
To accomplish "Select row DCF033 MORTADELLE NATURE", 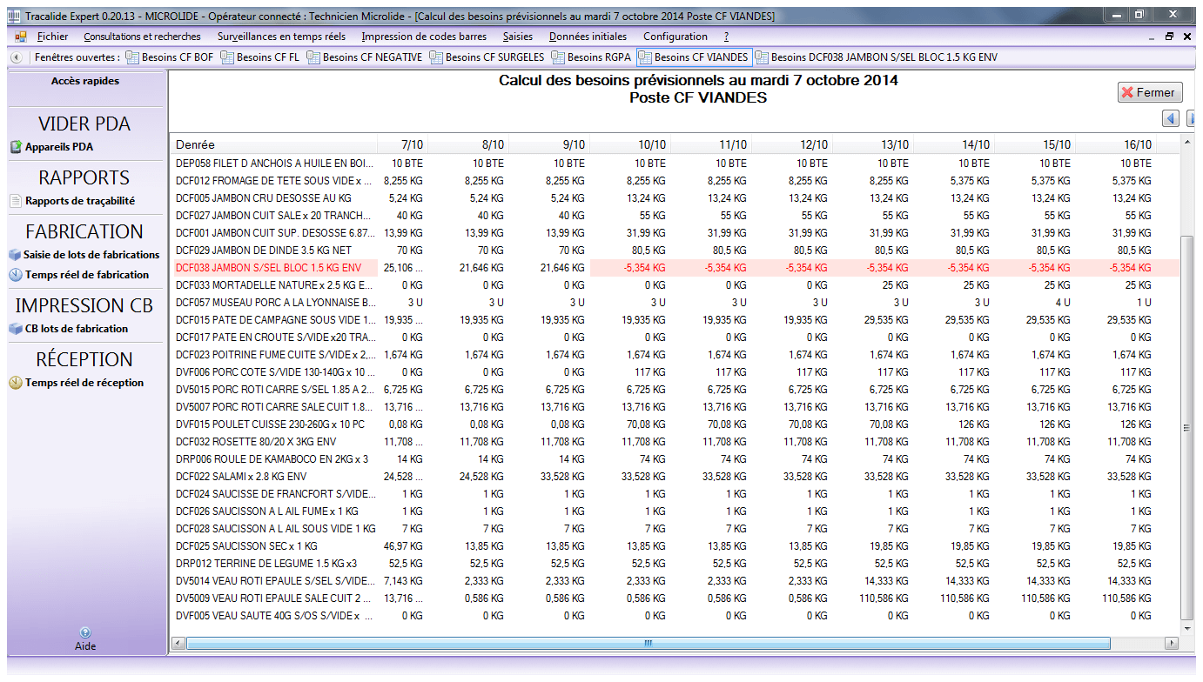I will pyautogui.click(x=675, y=285).
